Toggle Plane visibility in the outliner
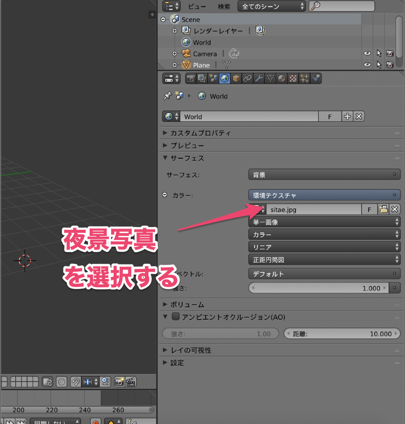 [x=367, y=65]
